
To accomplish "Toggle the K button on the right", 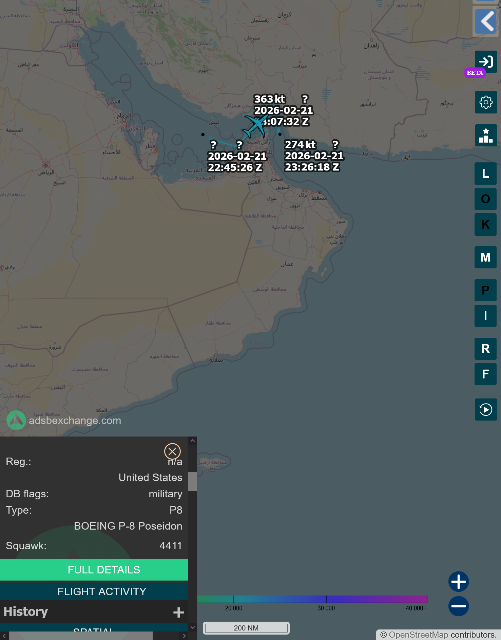I will coord(485,224).
